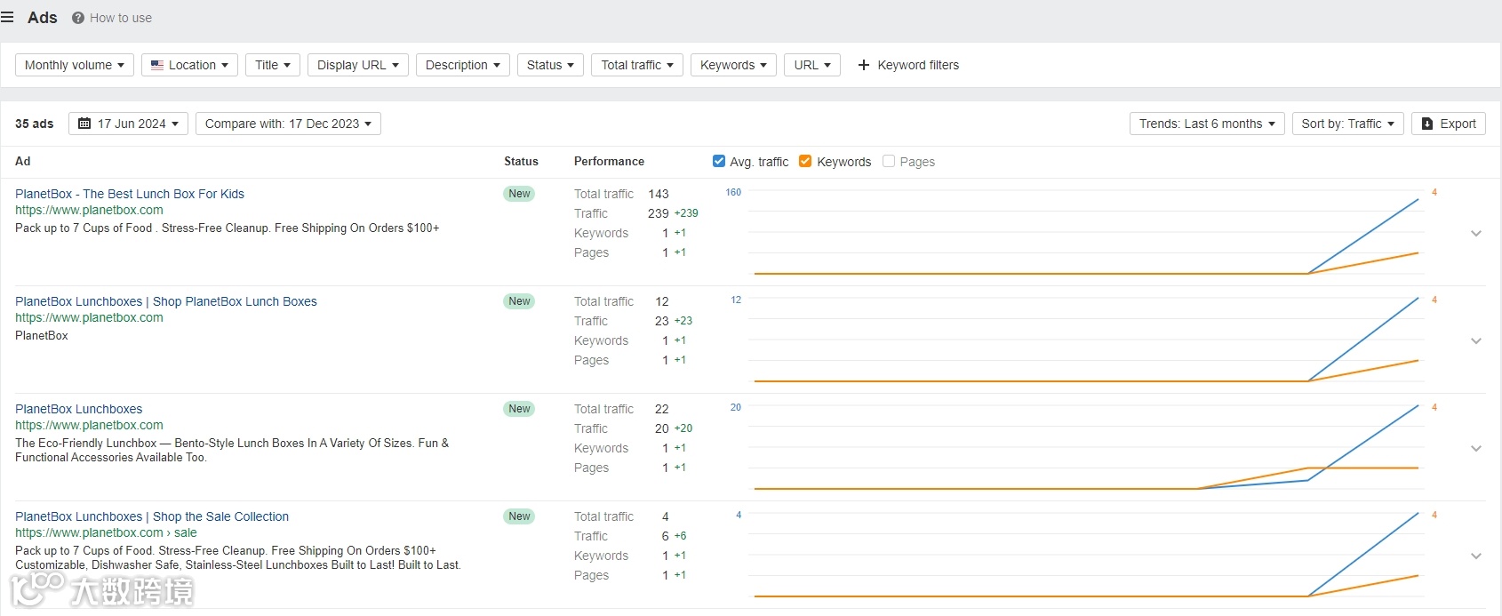Expand the Best Lunch Box For Kids ad row
Image resolution: width=1502 pixels, height=616 pixels.
pyautogui.click(x=1476, y=233)
